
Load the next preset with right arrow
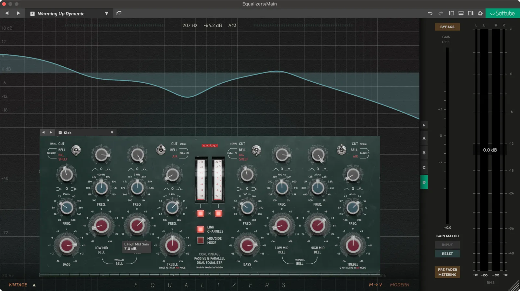pyautogui.click(x=18, y=13)
